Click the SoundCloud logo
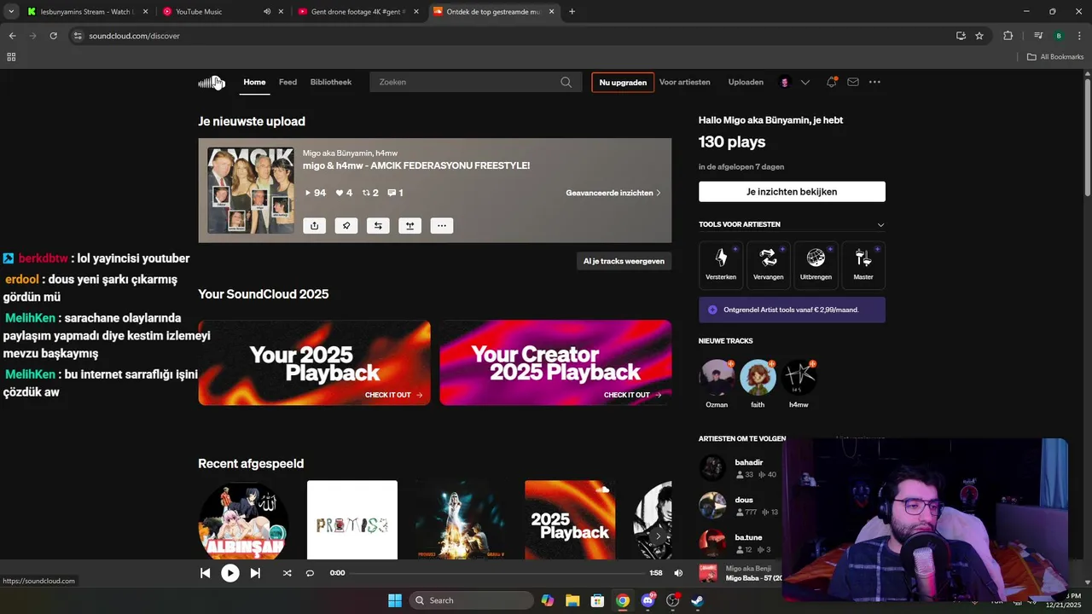Image resolution: width=1092 pixels, height=614 pixels. 212,83
